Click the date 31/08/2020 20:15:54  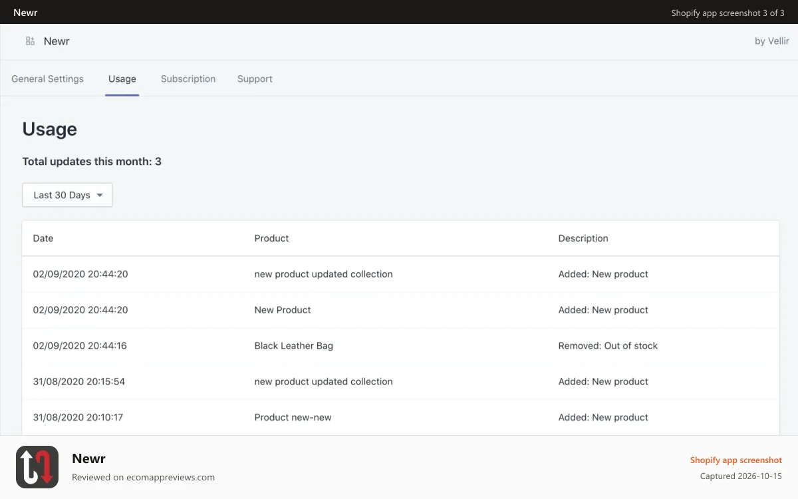click(79, 382)
